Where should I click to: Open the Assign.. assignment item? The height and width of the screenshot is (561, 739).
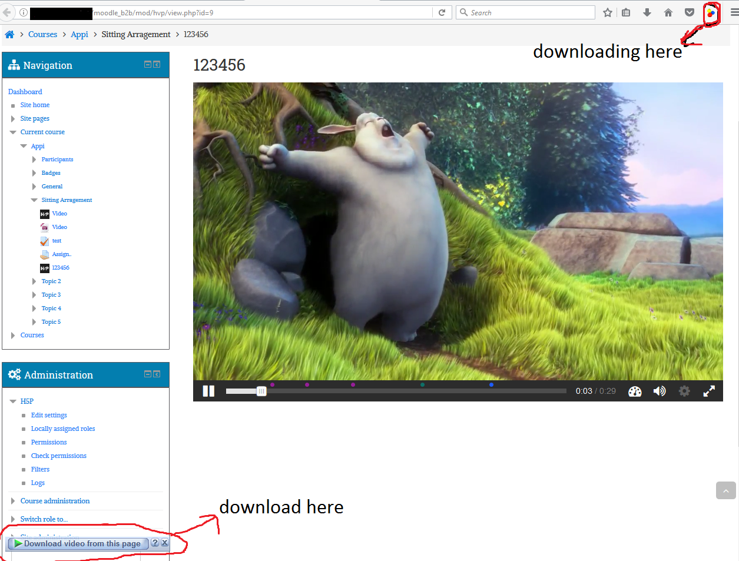[x=62, y=254]
